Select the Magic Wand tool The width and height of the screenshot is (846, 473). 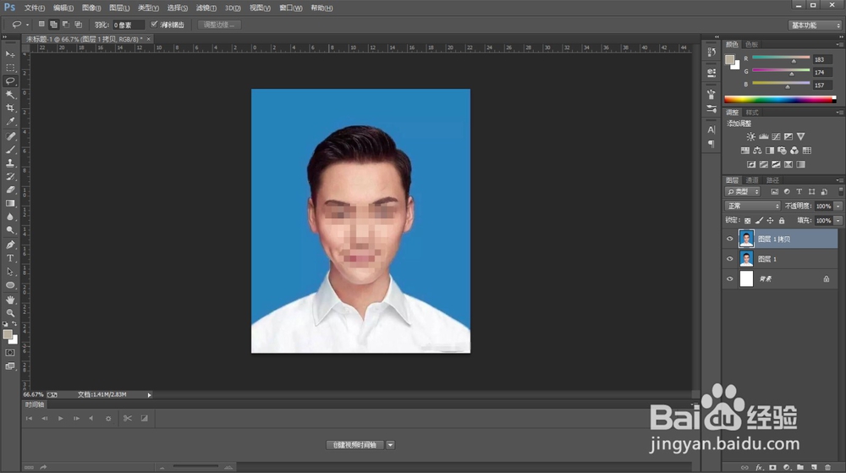point(10,95)
